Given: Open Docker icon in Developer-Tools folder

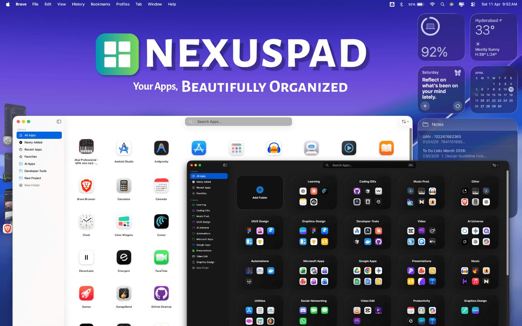Looking at the screenshot, I should click(367, 241).
